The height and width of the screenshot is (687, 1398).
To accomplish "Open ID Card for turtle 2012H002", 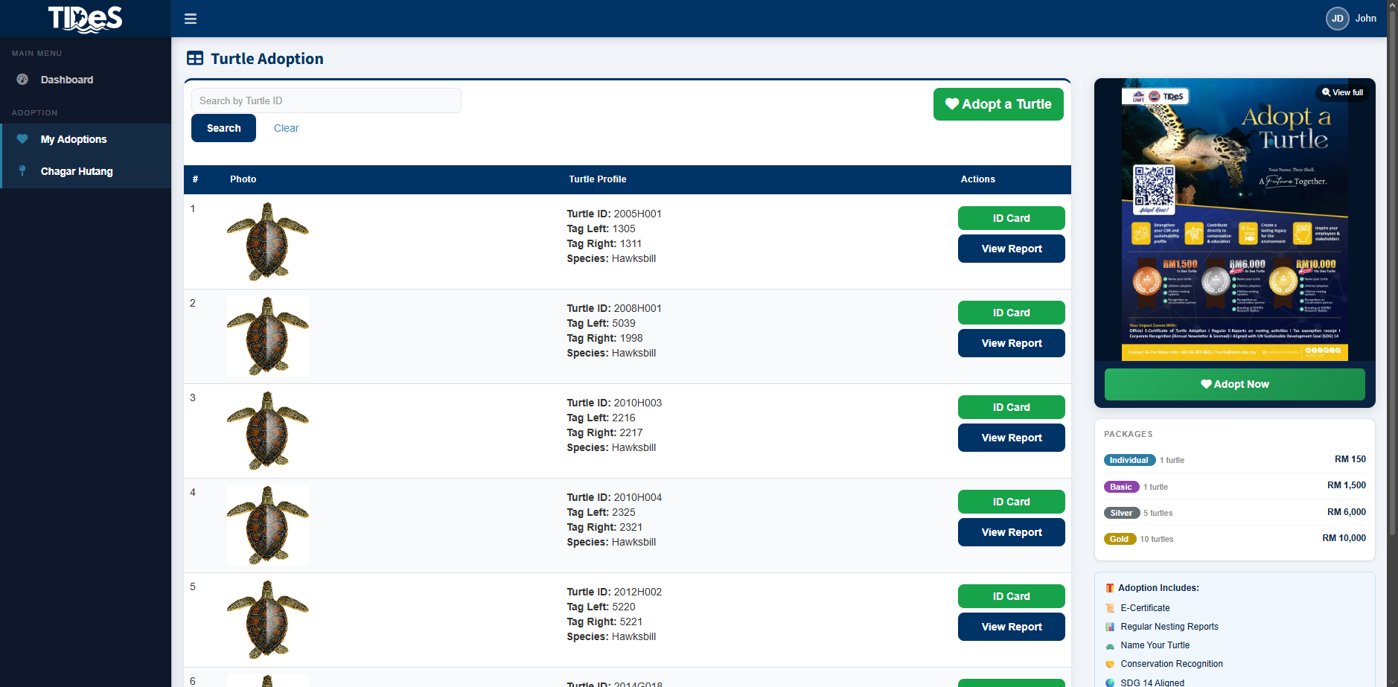I will click(x=1011, y=596).
